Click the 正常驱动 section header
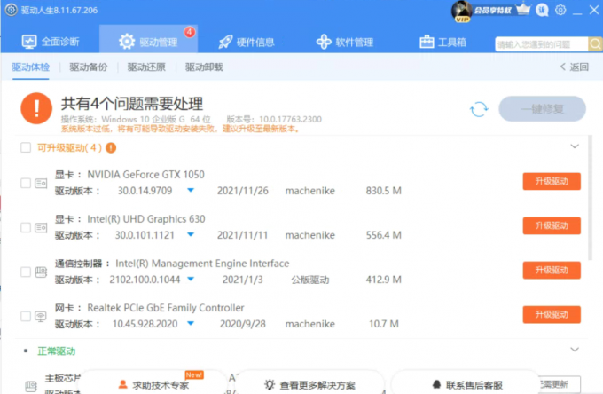Screen dimensions: 603x394 [57, 351]
